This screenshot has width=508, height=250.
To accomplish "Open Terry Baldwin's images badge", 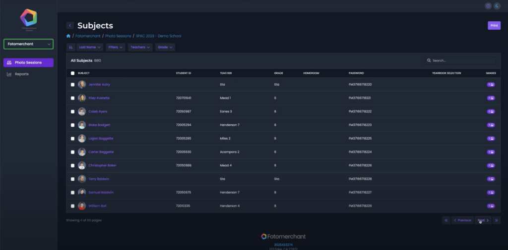I will click(491, 179).
